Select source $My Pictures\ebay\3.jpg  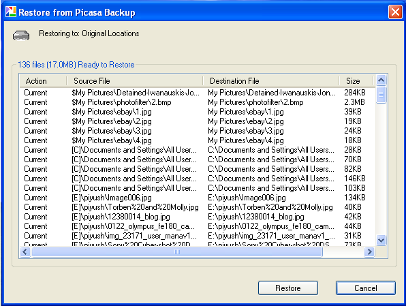(112, 131)
